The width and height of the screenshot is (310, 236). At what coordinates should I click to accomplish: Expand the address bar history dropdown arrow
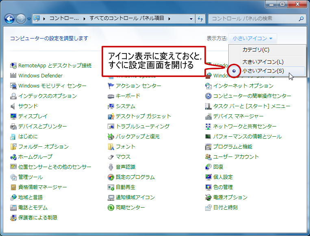[x=191, y=19]
